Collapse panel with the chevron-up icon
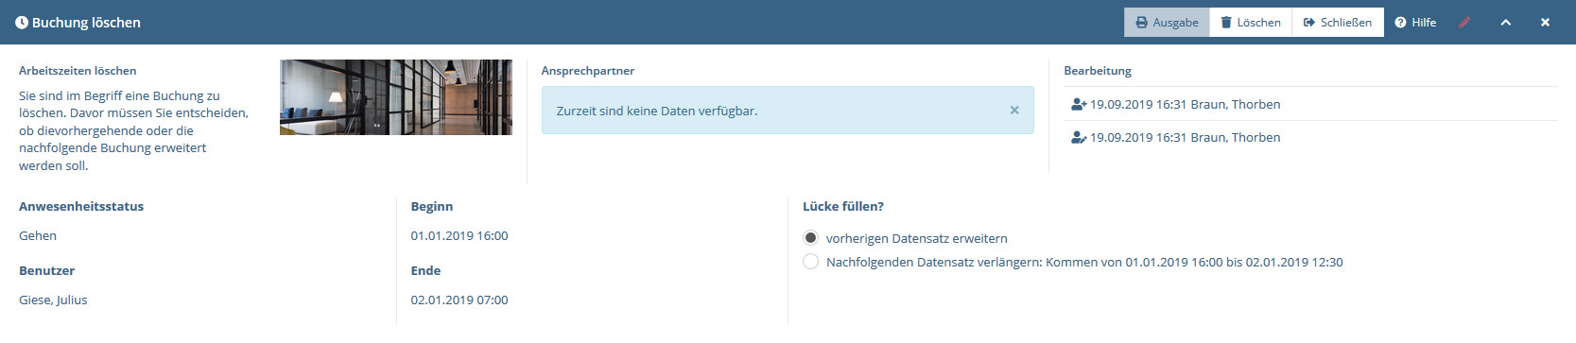 click(1506, 22)
